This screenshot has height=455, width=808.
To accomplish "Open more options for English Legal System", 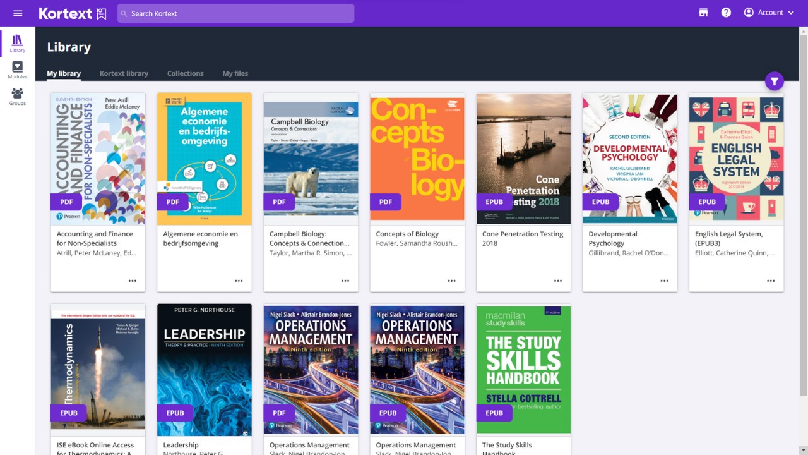I will [771, 281].
